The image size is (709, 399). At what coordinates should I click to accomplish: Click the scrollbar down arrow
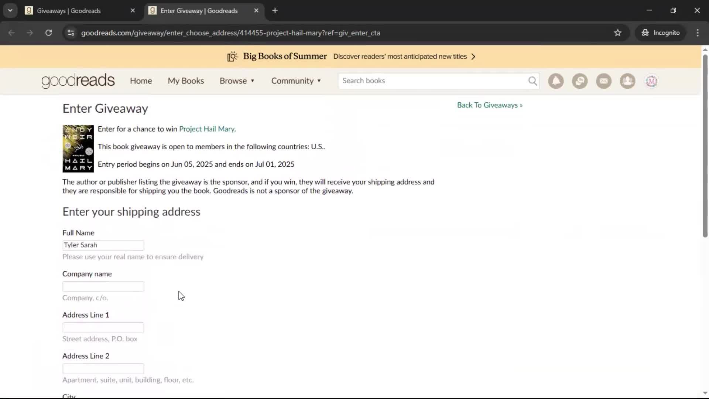[705, 393]
